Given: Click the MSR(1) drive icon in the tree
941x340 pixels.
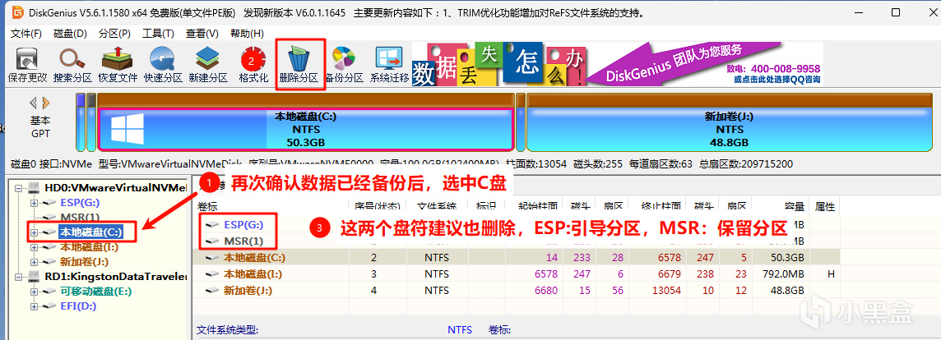Looking at the screenshot, I should point(50,217).
